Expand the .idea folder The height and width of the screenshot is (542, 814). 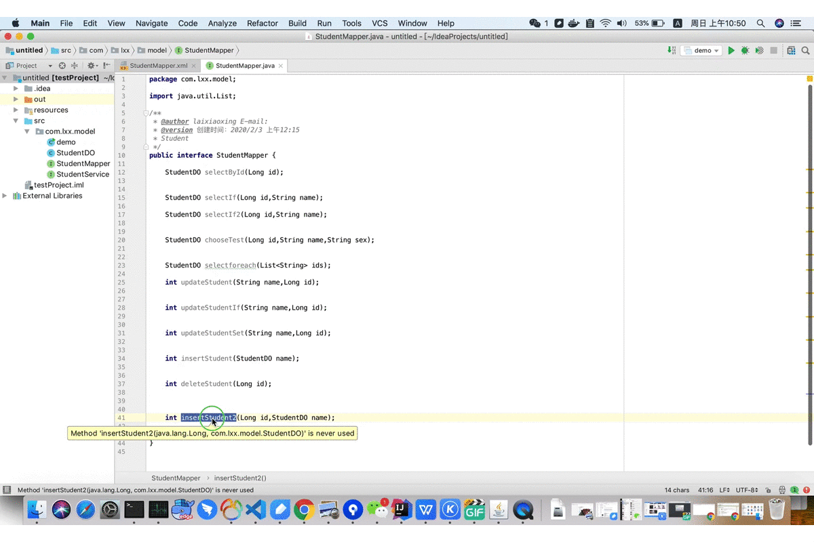click(16, 89)
